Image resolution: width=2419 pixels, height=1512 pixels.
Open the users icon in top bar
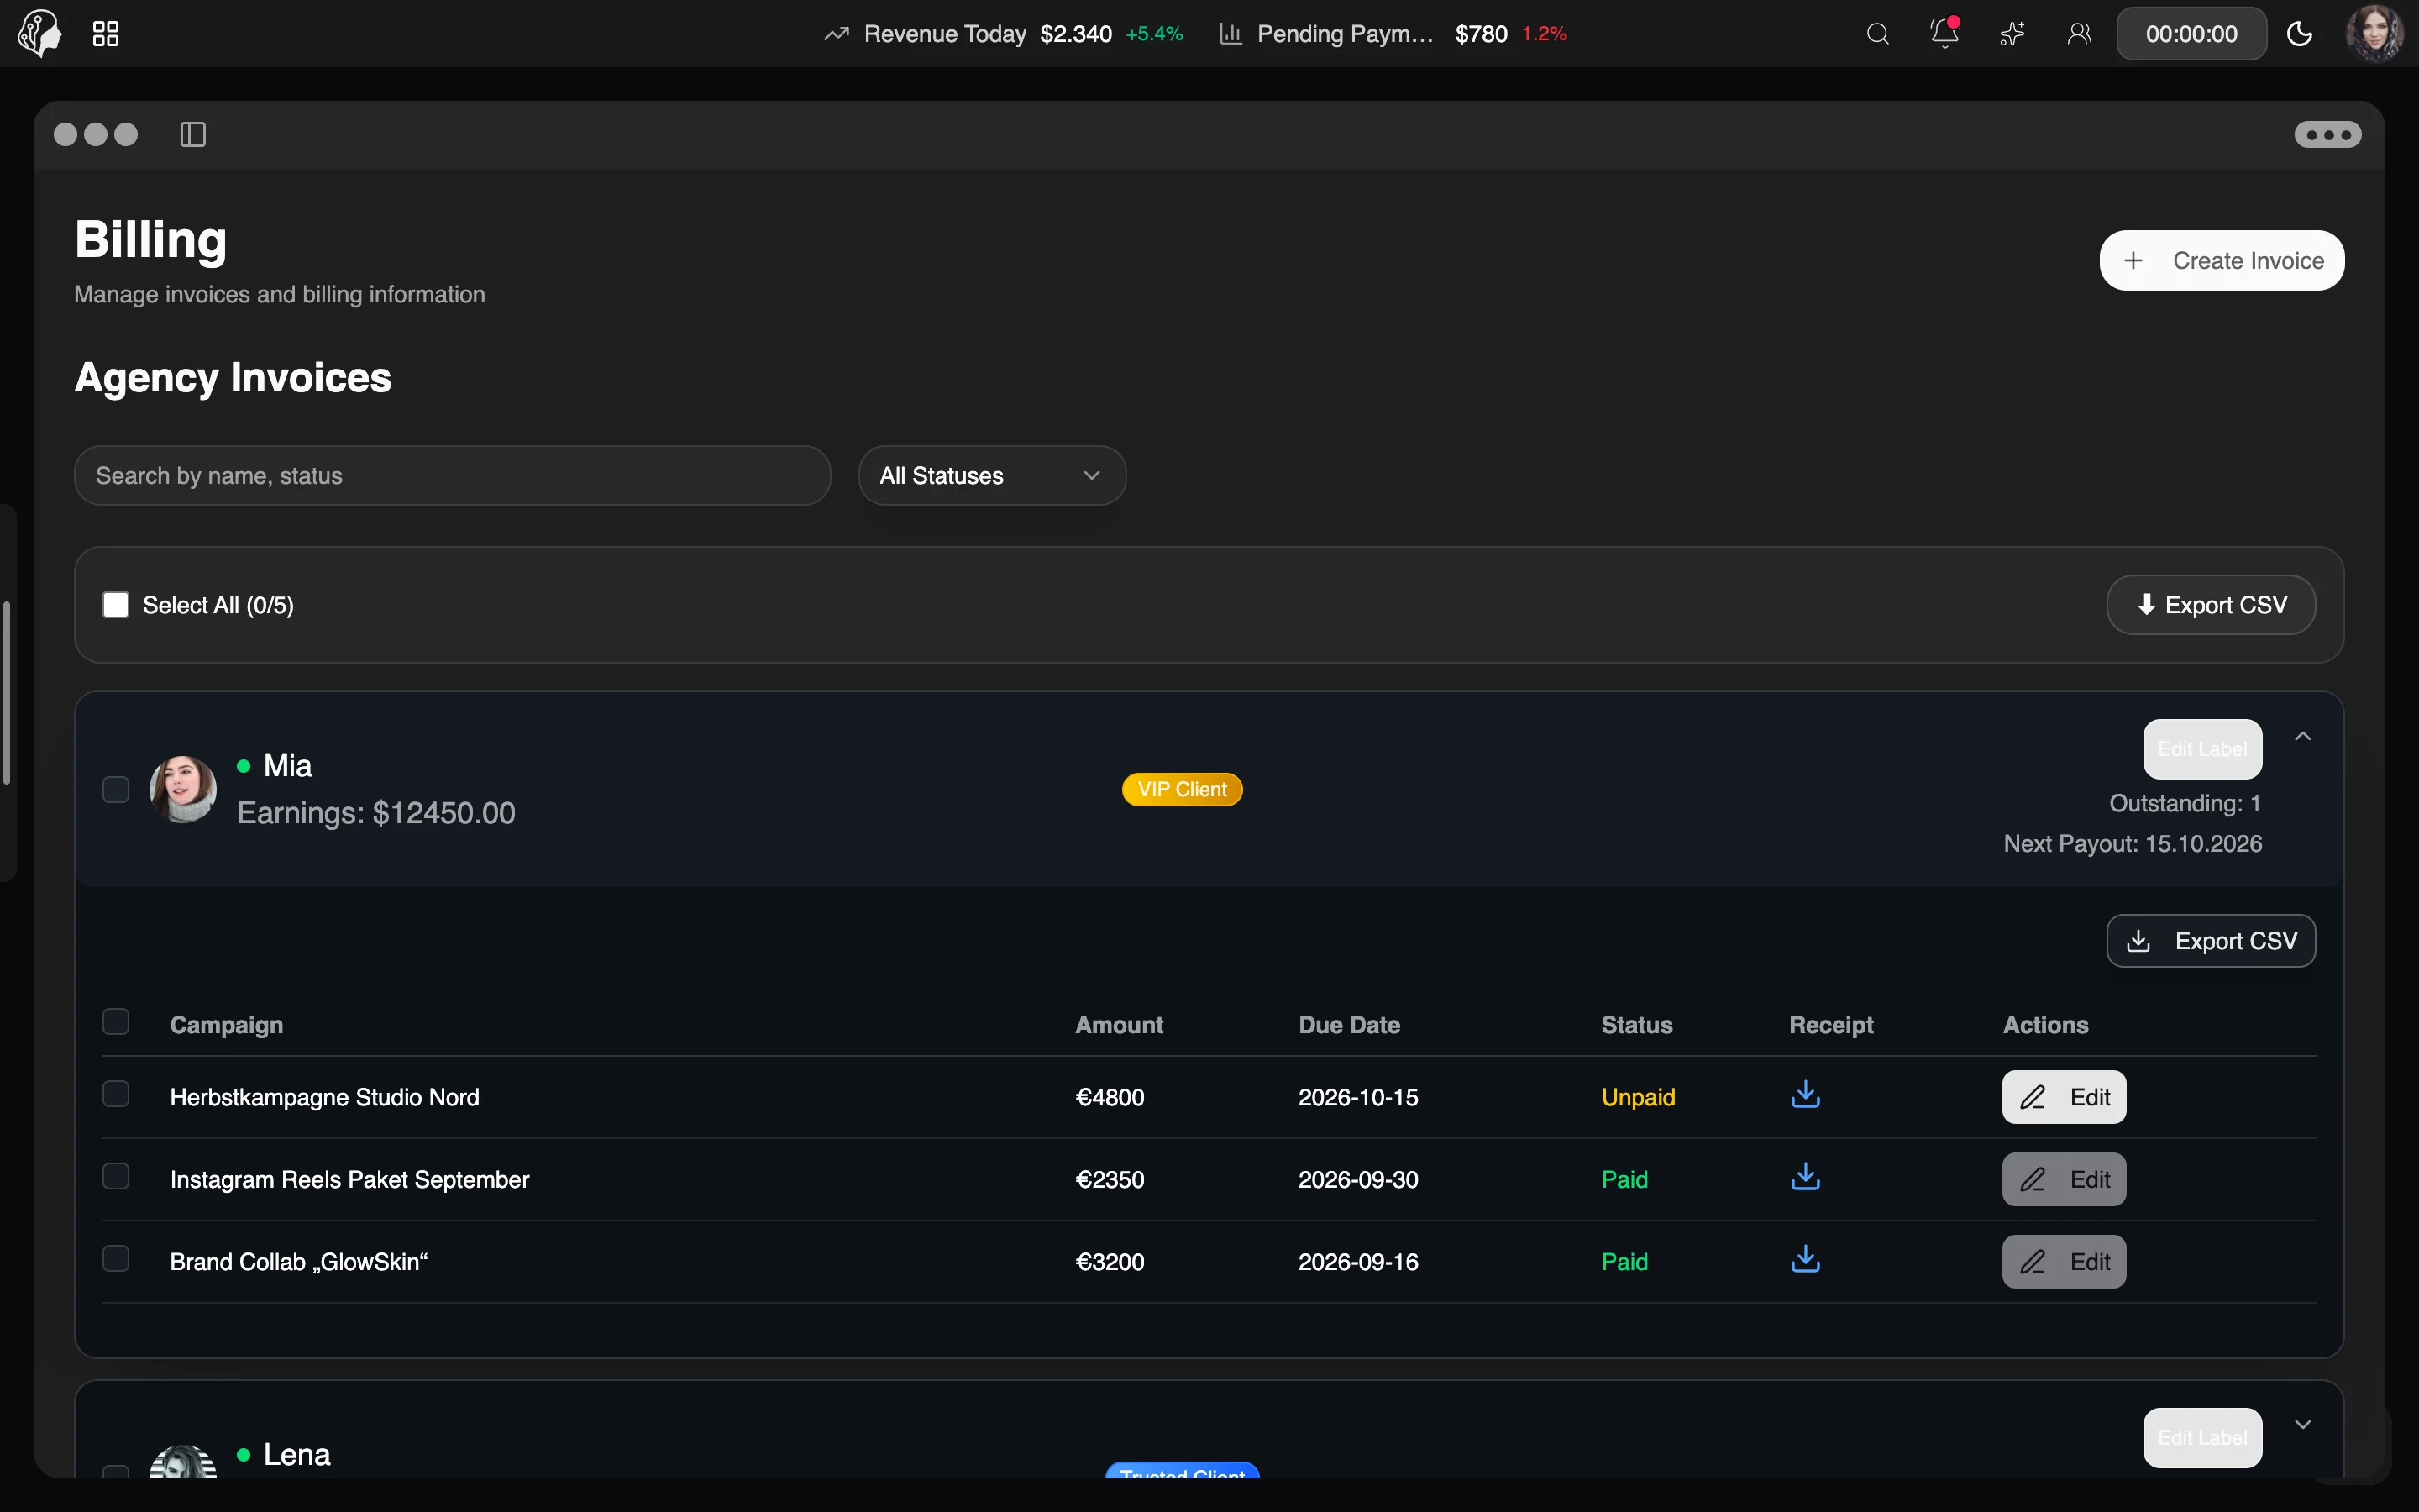pyautogui.click(x=2079, y=34)
